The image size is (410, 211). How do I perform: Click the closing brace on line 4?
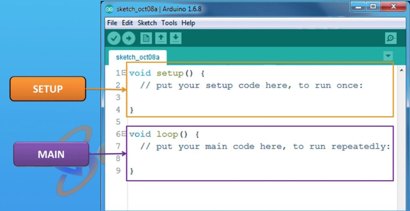[131, 110]
